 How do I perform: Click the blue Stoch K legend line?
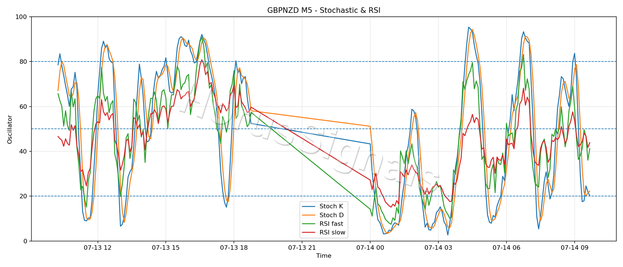tap(309, 207)
